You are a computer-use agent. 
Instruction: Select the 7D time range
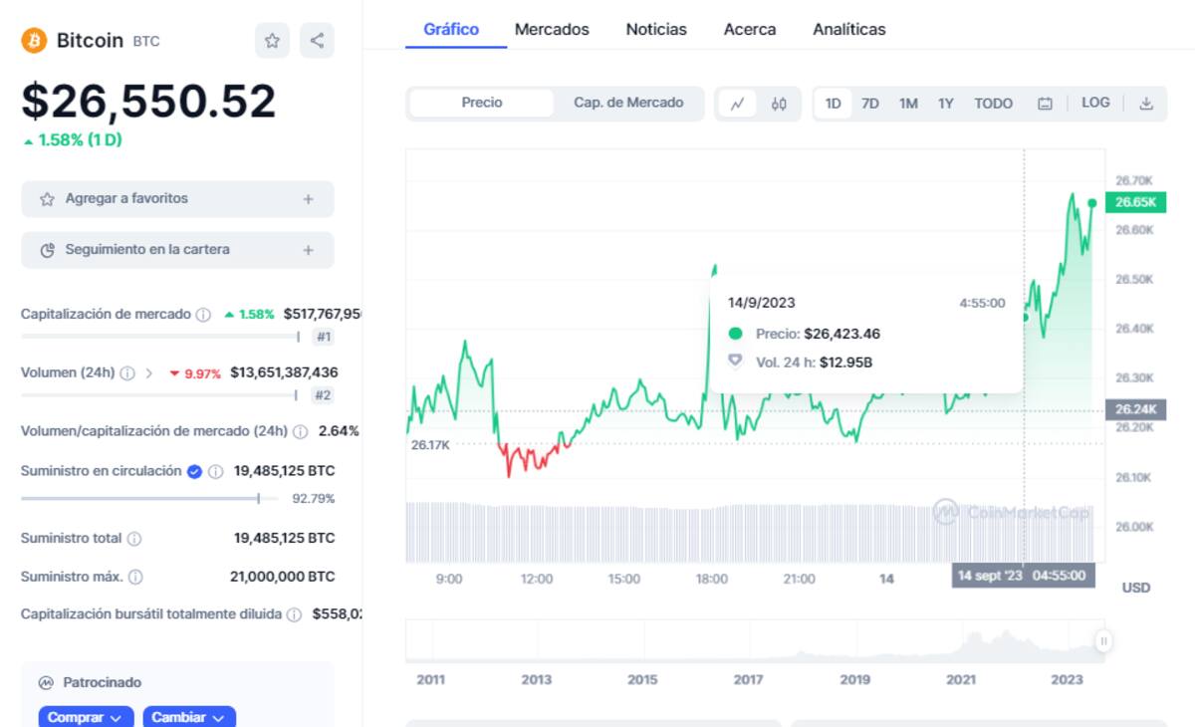click(x=870, y=104)
